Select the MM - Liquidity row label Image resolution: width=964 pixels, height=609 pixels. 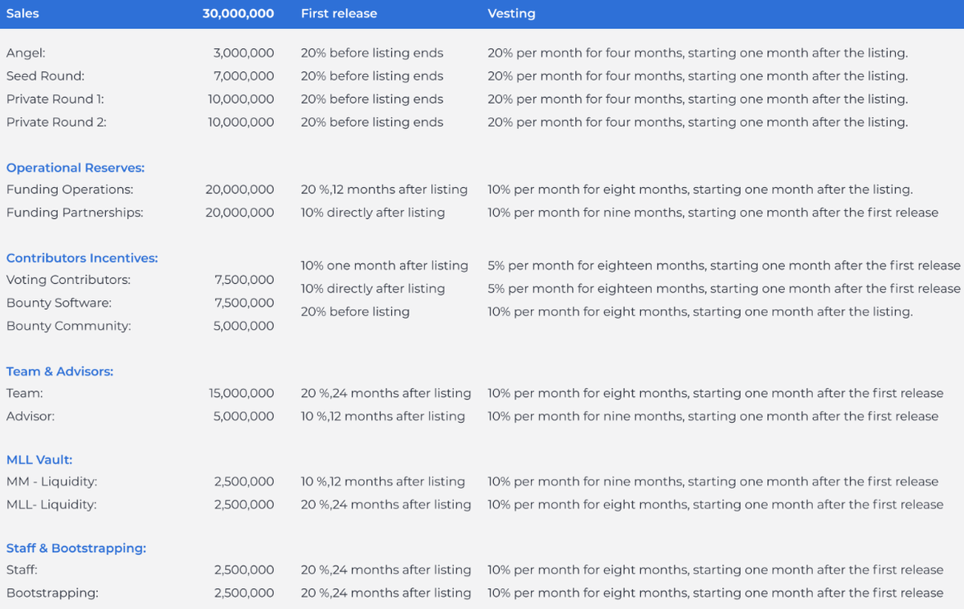click(x=51, y=482)
